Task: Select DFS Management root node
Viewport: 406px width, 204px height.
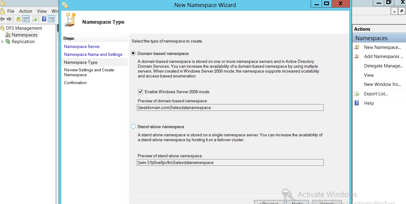Action: pyautogui.click(x=24, y=28)
